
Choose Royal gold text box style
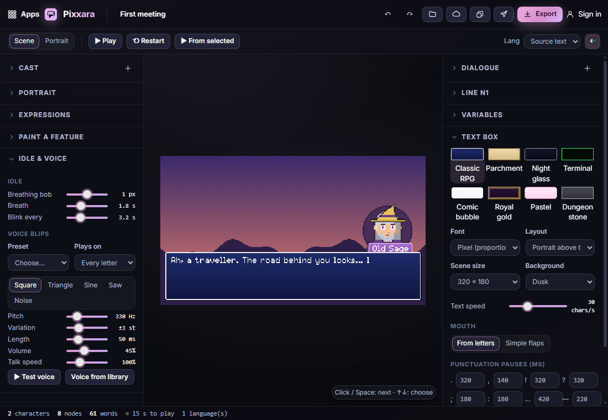[x=504, y=204]
